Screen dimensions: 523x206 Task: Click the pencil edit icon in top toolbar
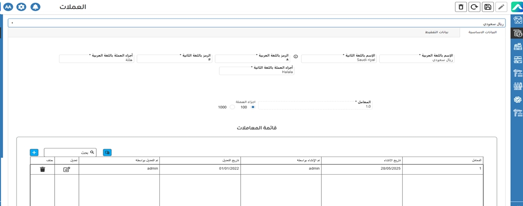pos(501,7)
